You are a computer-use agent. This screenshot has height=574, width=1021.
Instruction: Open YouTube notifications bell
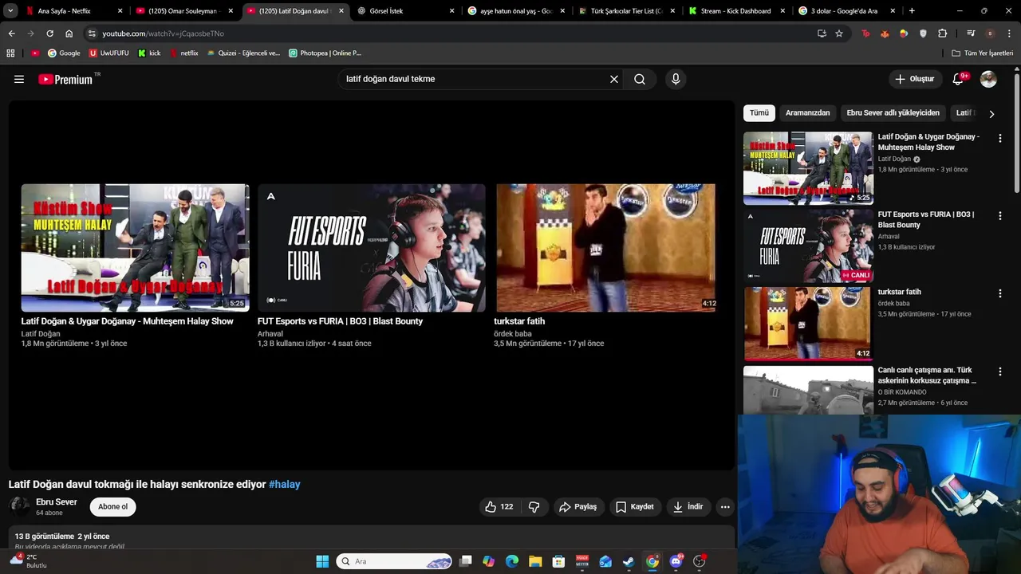[960, 79]
